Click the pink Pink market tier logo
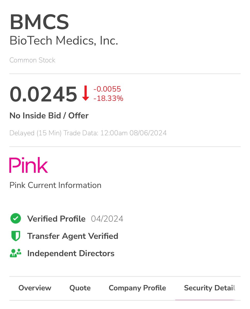Screen dimensions: 250x309 coord(29,165)
